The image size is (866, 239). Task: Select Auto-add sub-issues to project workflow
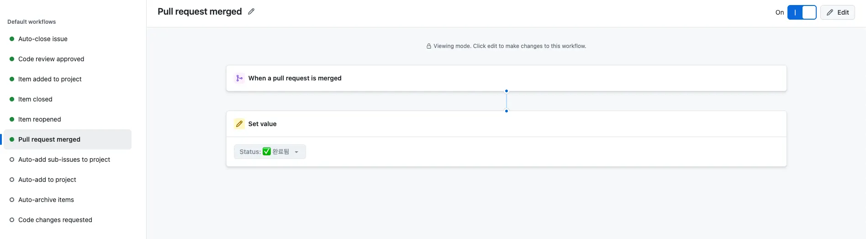(x=64, y=159)
